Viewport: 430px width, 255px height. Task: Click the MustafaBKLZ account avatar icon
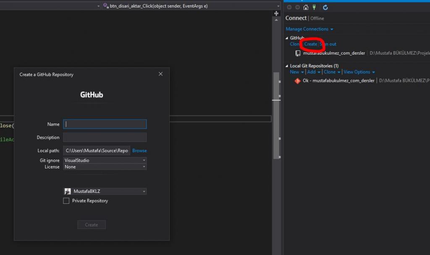click(68, 191)
